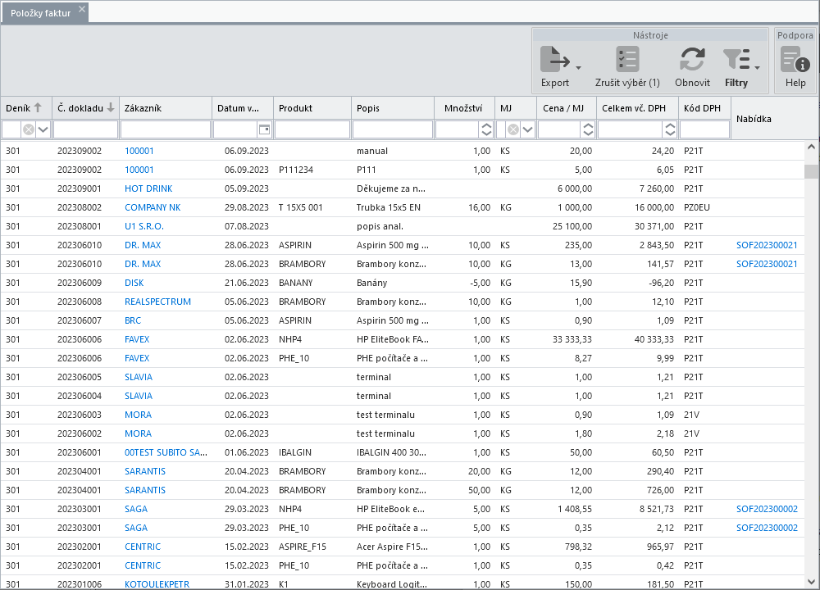Click the Export icon in Nástroje
This screenshot has height=590, width=820.
(555, 59)
